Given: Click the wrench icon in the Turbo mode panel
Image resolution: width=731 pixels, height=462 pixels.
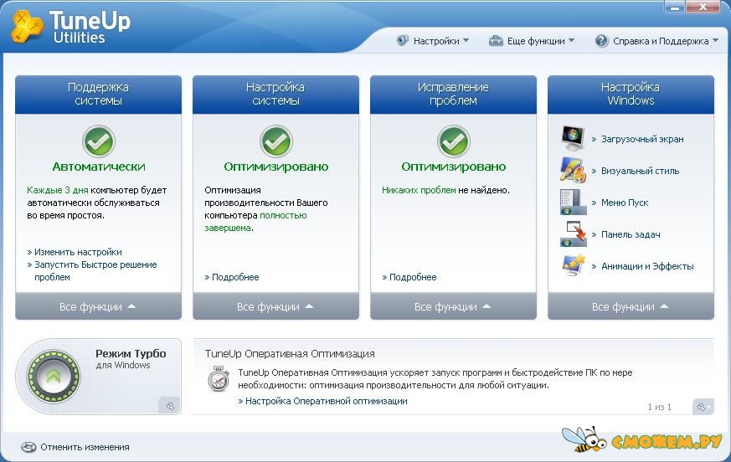Looking at the screenshot, I should click(170, 406).
